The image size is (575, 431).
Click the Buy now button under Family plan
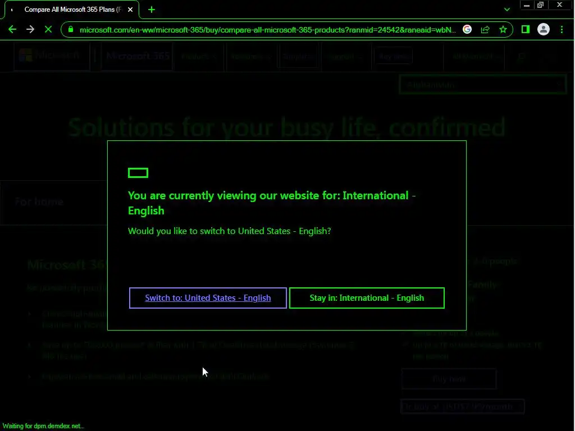click(x=449, y=379)
